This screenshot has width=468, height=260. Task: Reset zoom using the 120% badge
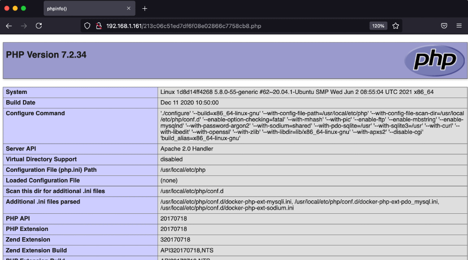pyautogui.click(x=378, y=25)
